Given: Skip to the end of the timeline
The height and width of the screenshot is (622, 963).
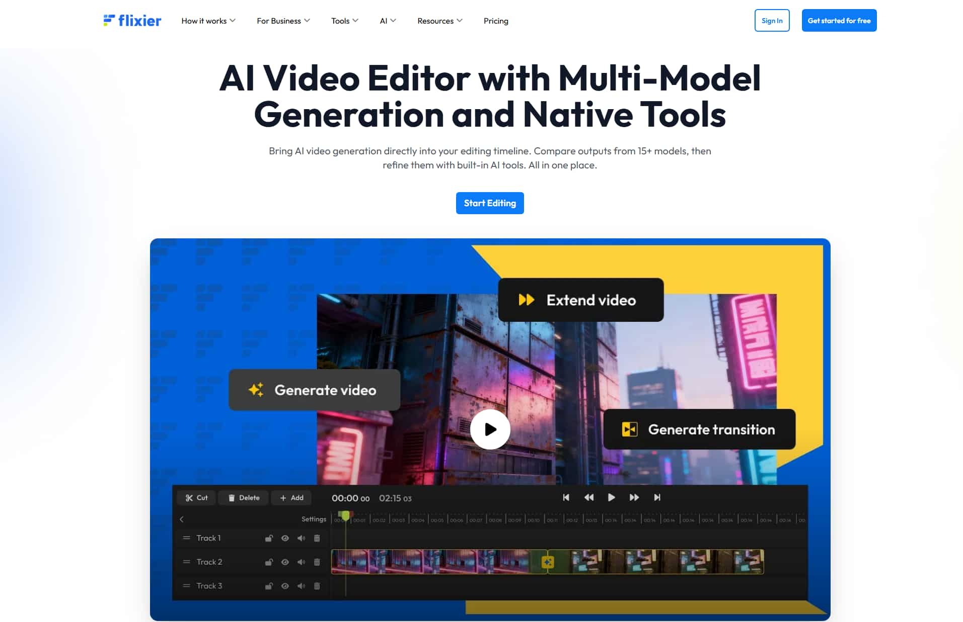Looking at the screenshot, I should (657, 498).
